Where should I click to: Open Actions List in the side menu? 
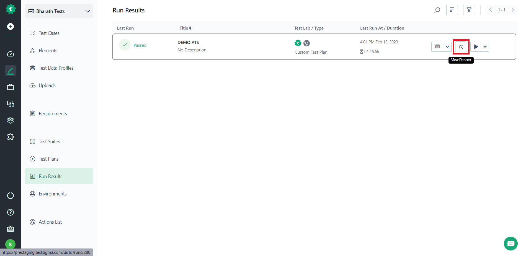(59, 222)
